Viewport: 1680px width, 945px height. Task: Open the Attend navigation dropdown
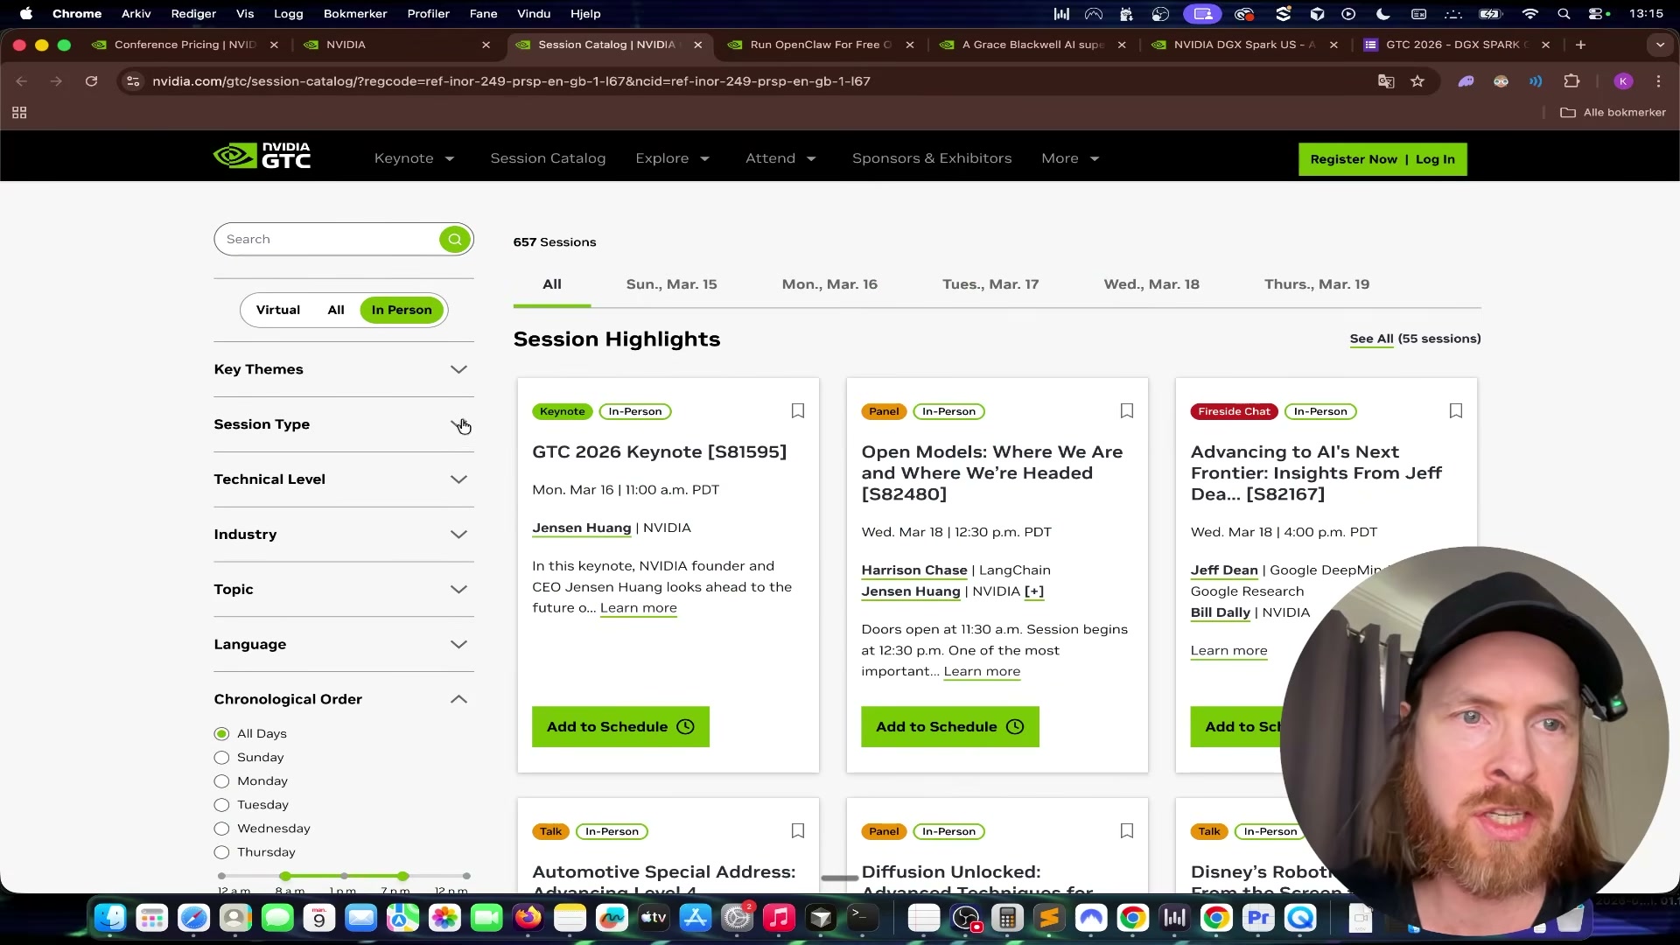pyautogui.click(x=780, y=158)
